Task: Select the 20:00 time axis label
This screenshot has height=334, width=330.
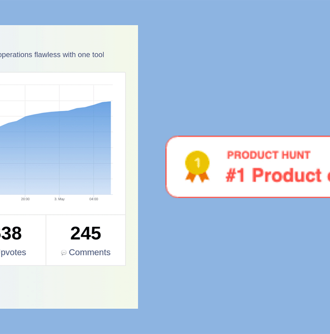Action: 25,199
